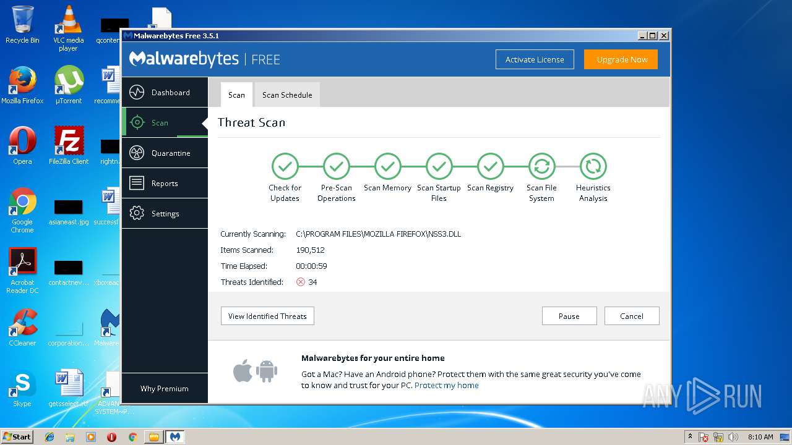
Task: Click the Heuristics Analysis step circle
Action: pyautogui.click(x=593, y=166)
